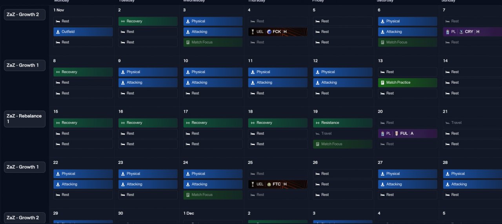This screenshot has width=502, height=224.
Task: Select the Match Practice session on 13 Nov
Action: (407, 82)
